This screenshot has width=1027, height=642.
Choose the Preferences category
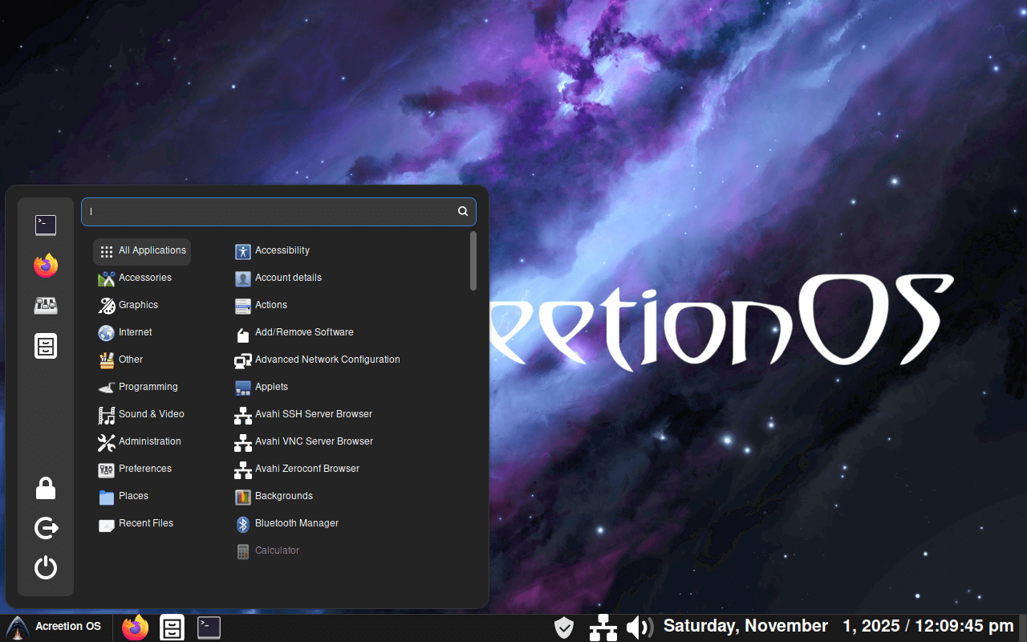(144, 469)
